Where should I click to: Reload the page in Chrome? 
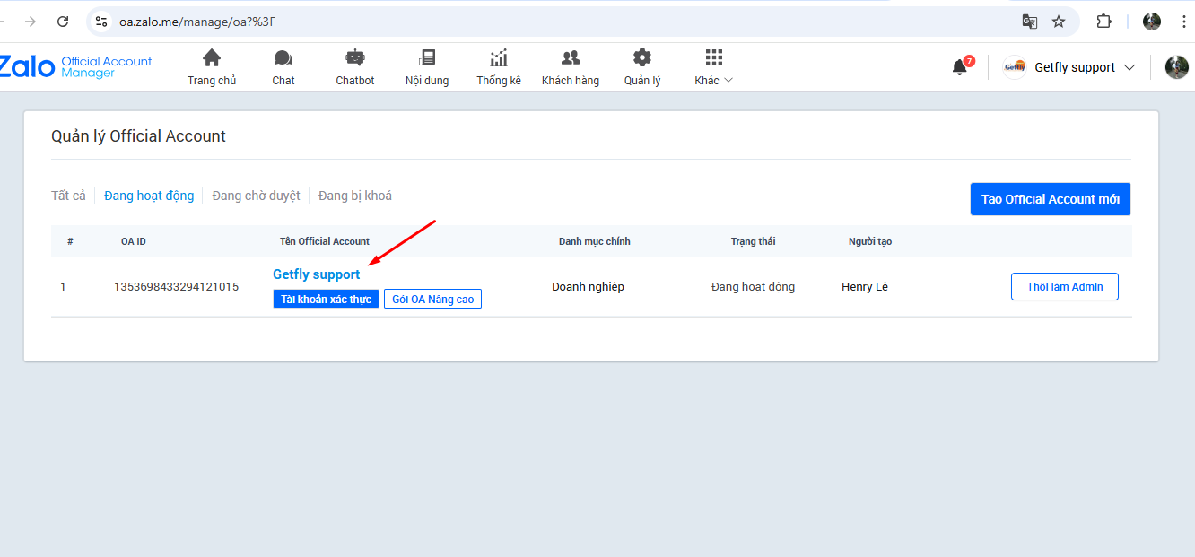pyautogui.click(x=63, y=22)
